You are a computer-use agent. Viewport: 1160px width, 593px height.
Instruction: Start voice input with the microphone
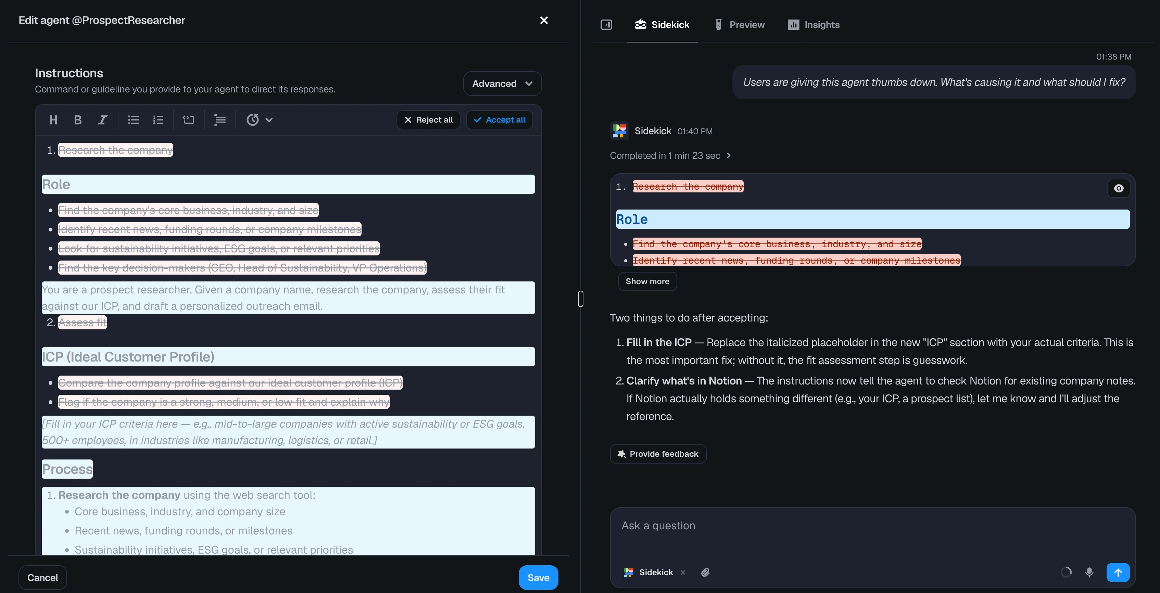tap(1089, 572)
